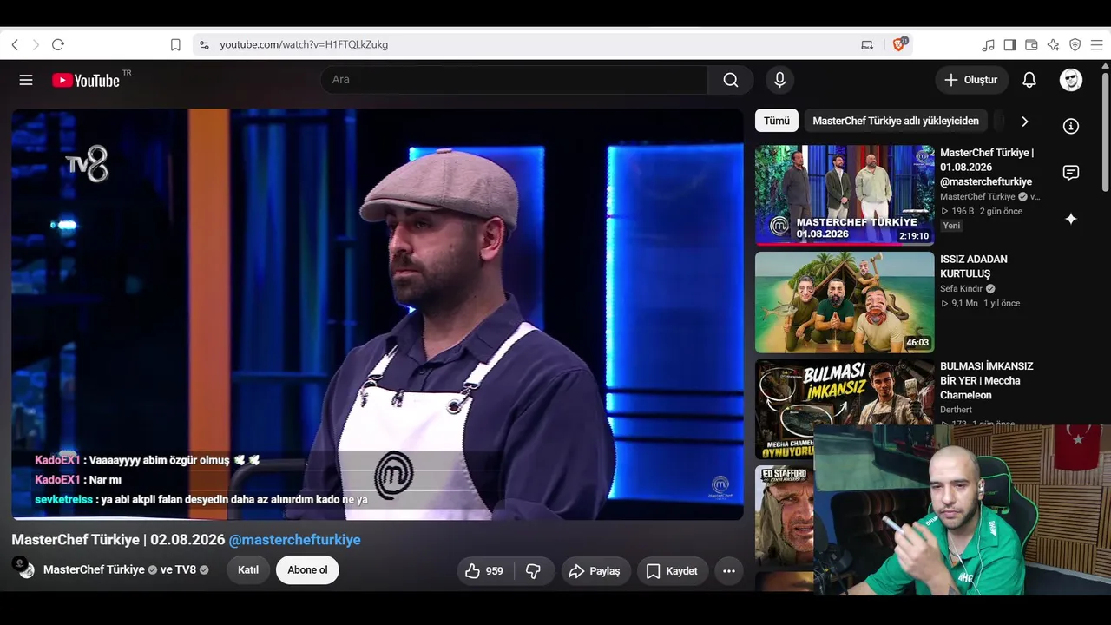View site information beside the address
The height and width of the screenshot is (625, 1111).
204,44
